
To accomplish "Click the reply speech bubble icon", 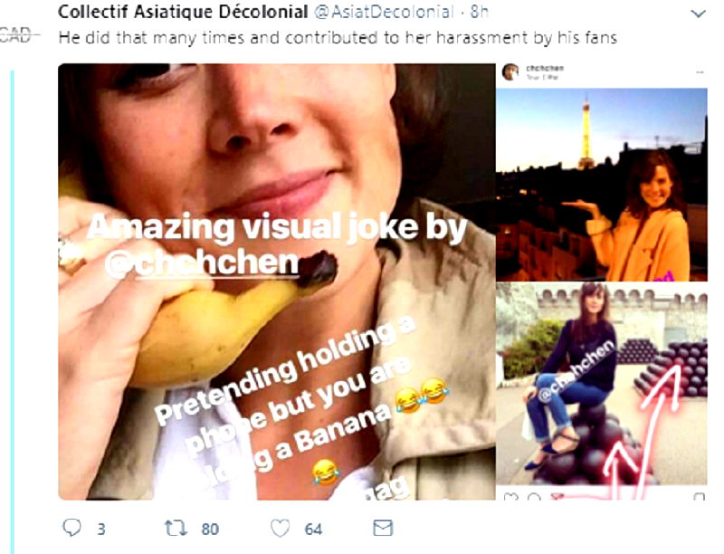I will 71,528.
